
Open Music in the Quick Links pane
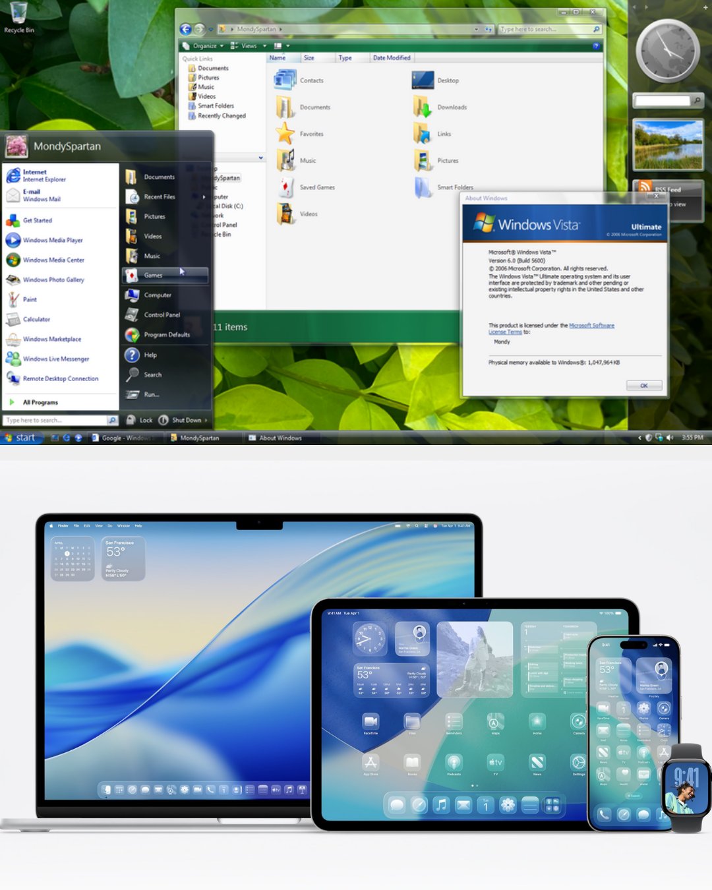[201, 86]
